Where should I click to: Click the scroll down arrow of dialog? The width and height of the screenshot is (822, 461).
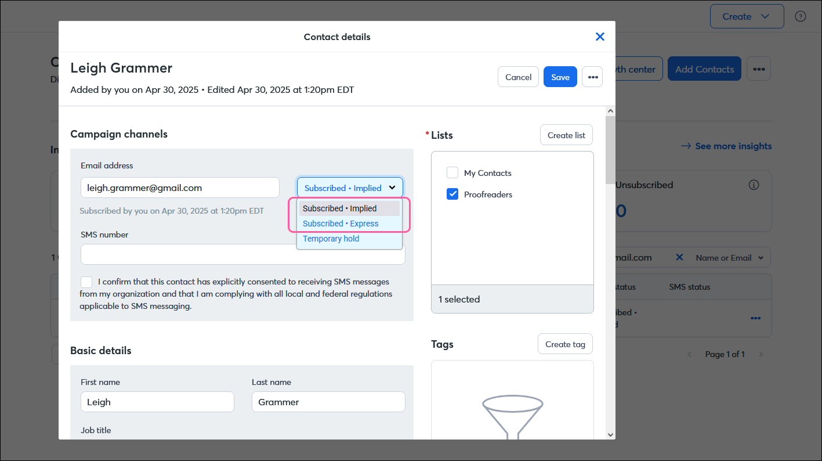610,434
